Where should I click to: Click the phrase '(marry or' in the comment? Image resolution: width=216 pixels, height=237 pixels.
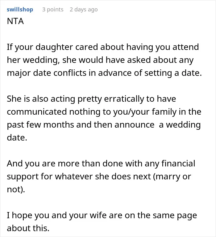(172, 177)
